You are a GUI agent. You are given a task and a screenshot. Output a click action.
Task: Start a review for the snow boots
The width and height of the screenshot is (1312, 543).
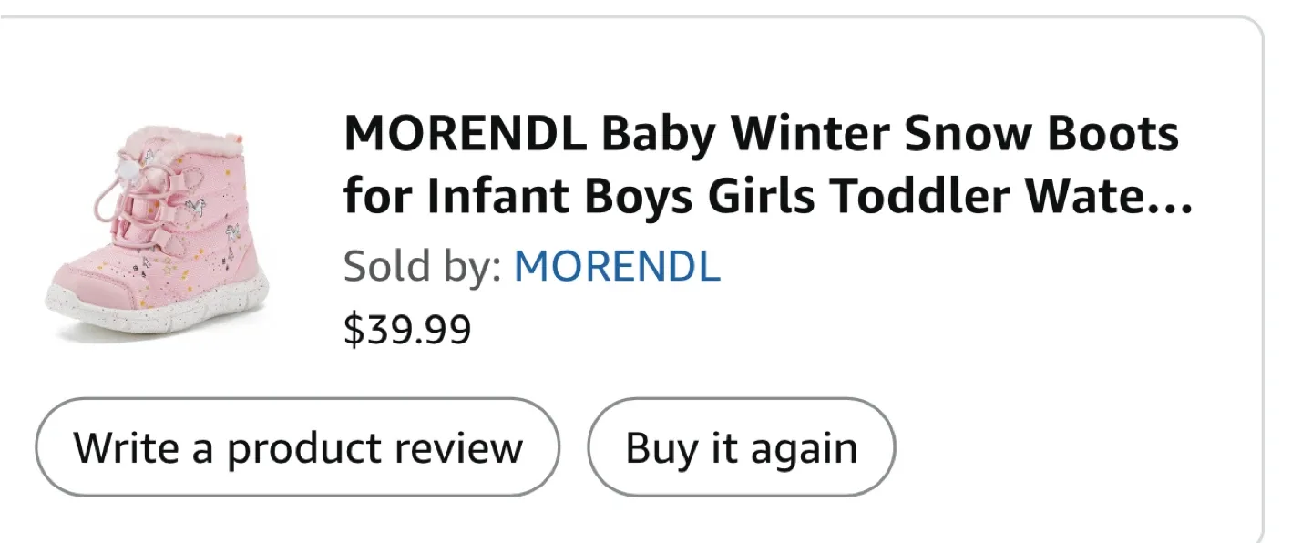click(x=298, y=446)
